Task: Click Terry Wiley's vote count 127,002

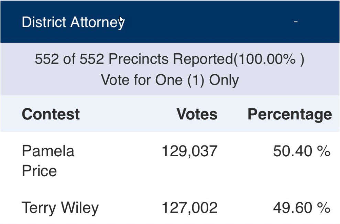Action: coord(189,208)
